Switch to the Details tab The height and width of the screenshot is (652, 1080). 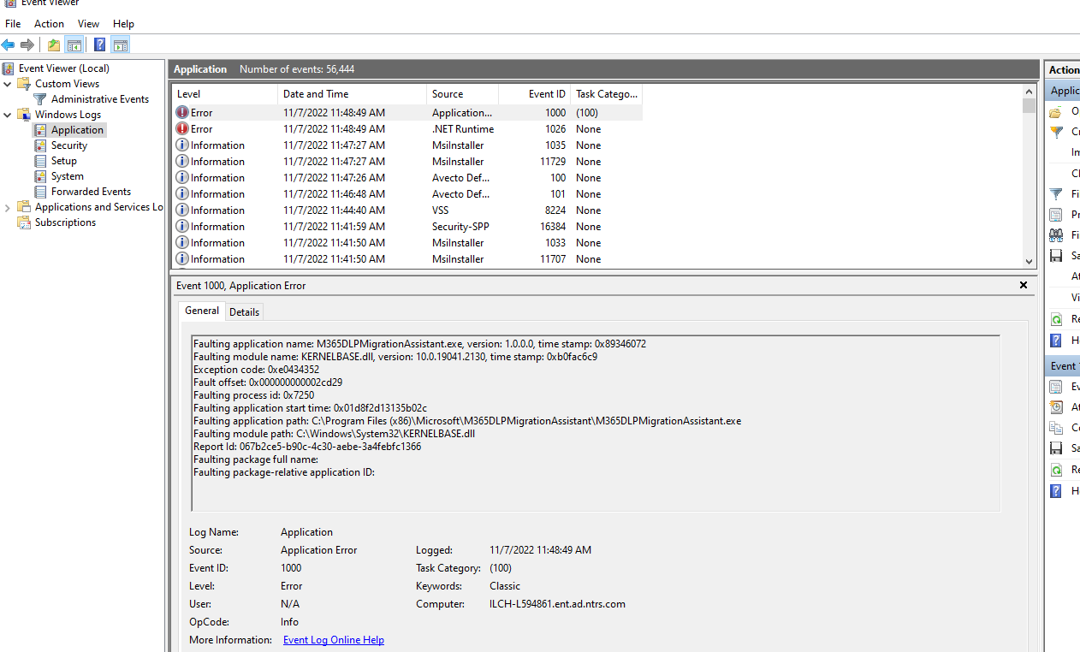244,311
